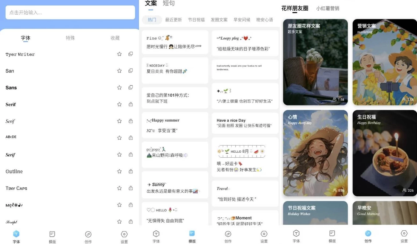The width and height of the screenshot is (417, 244).
Task: Tap the copy icon next to Tyer Writer
Action: click(131, 54)
